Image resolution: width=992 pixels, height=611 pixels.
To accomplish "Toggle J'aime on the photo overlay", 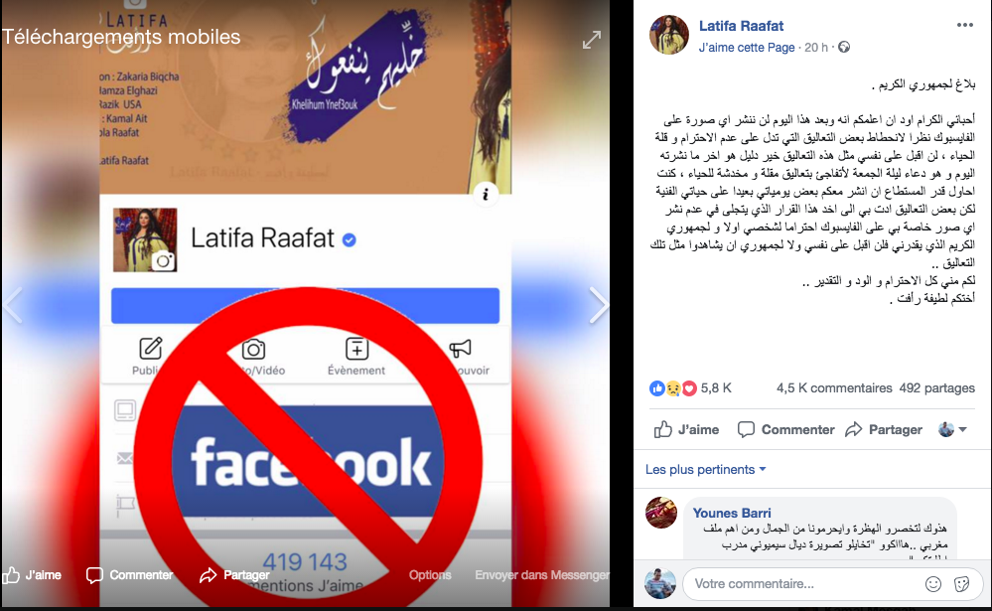I will tap(32, 575).
